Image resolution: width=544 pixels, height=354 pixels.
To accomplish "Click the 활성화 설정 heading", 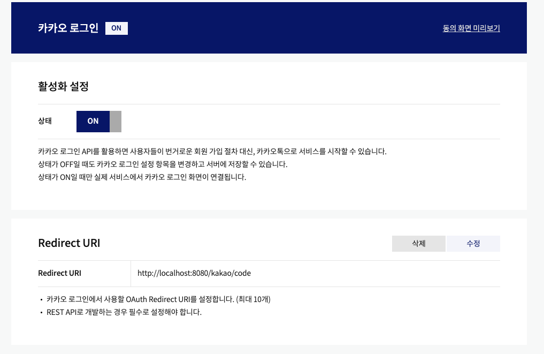I will click(64, 86).
